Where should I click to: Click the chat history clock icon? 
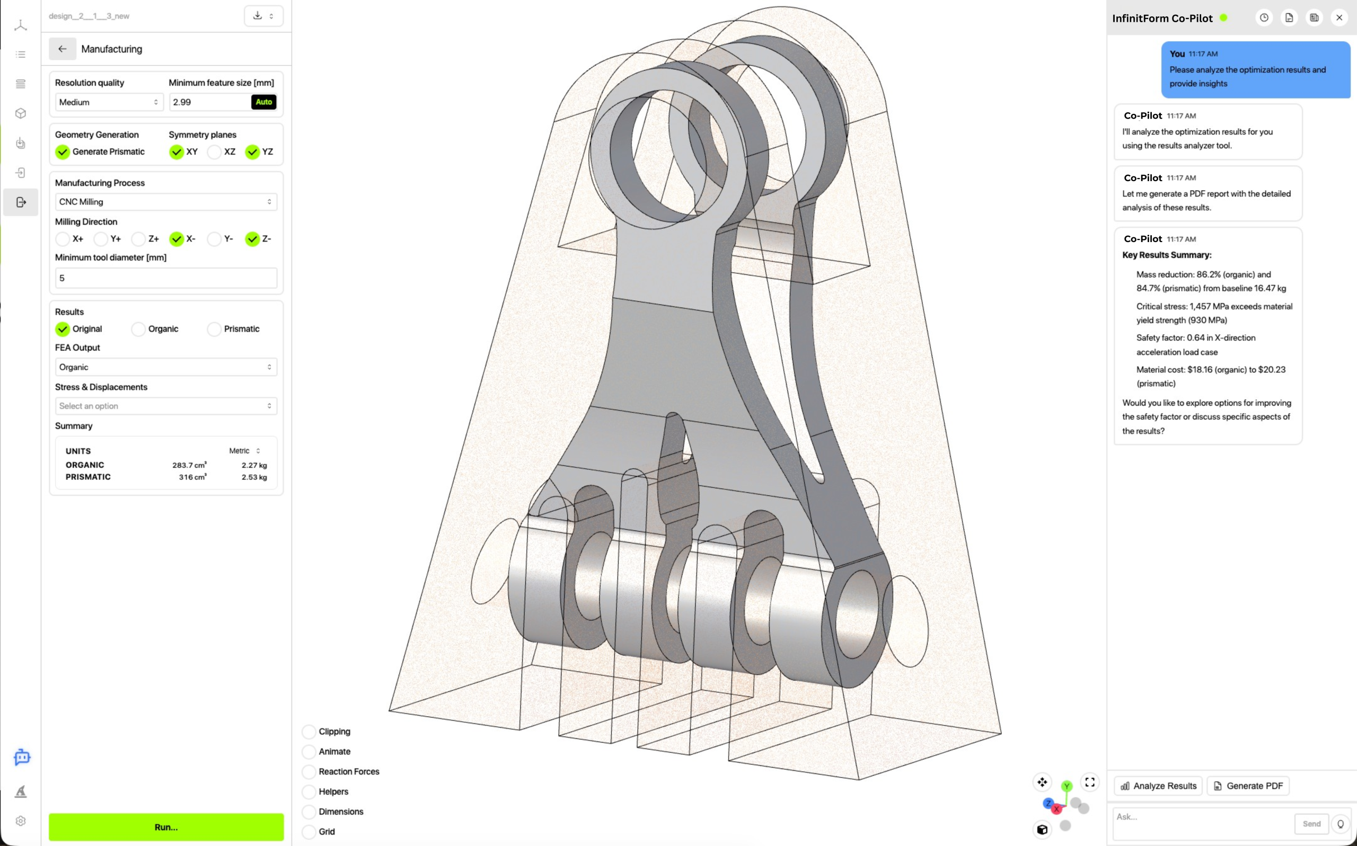pyautogui.click(x=1264, y=18)
